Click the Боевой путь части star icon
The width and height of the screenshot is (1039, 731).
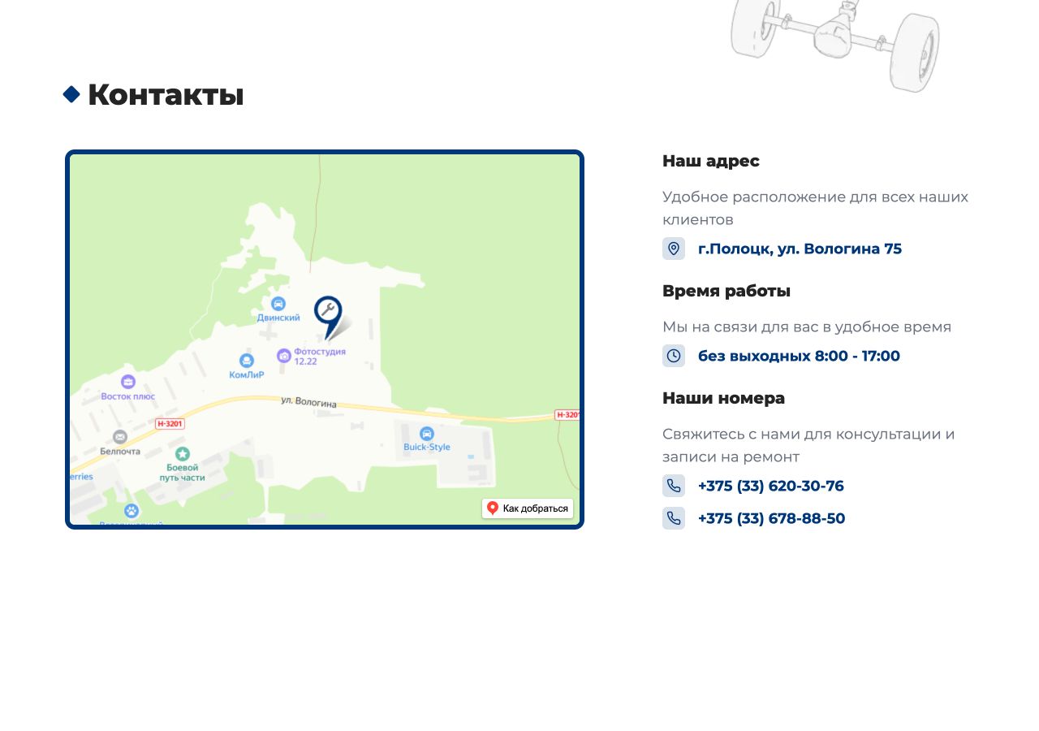[183, 454]
